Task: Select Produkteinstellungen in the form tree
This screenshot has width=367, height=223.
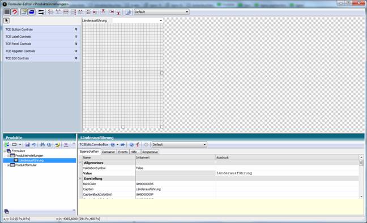Action: 29,156
